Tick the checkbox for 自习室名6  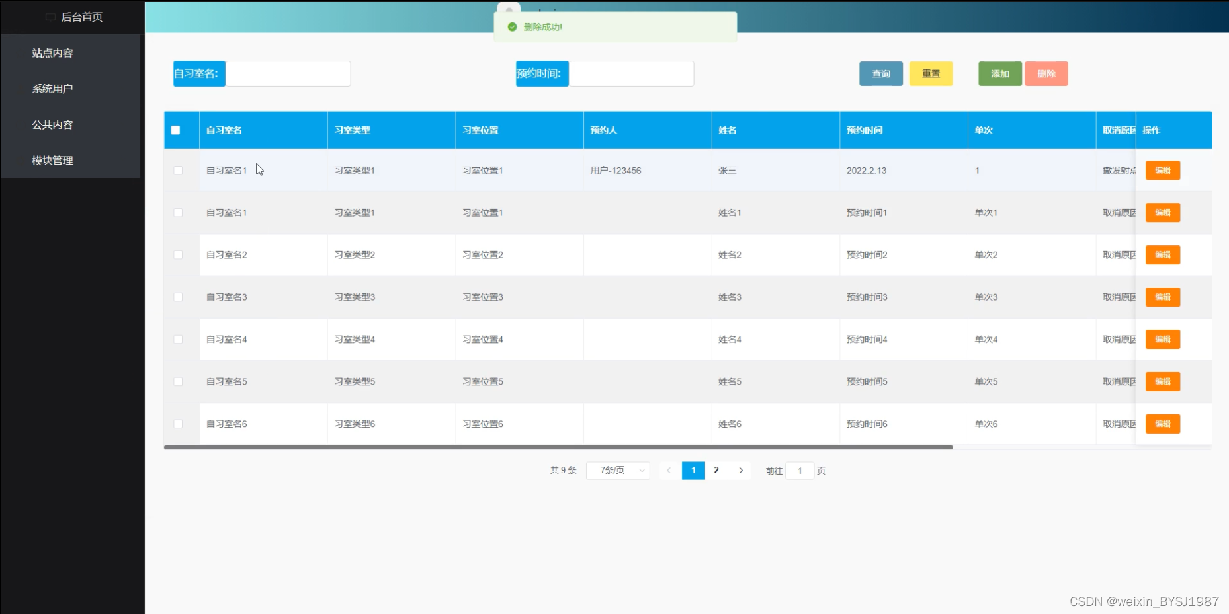(x=178, y=424)
